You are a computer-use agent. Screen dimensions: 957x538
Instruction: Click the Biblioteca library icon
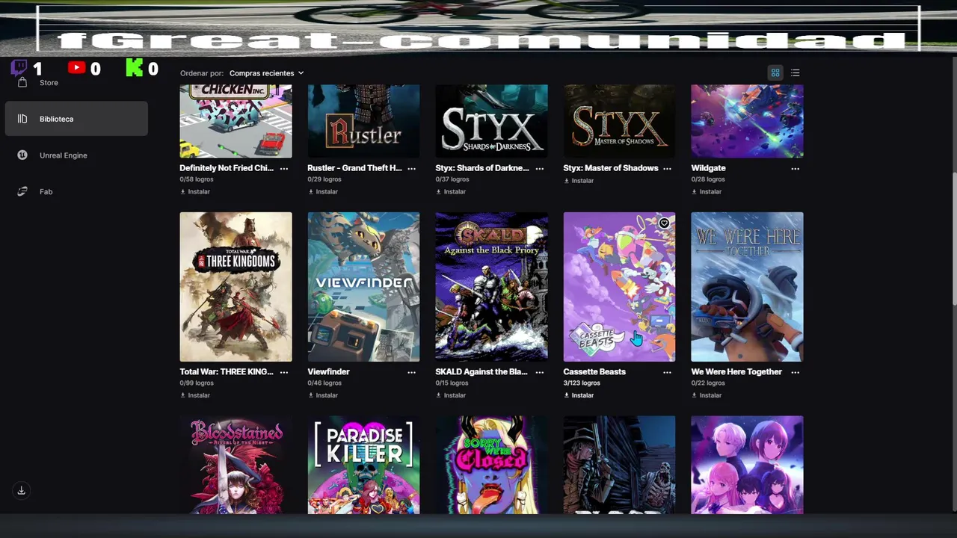22,119
